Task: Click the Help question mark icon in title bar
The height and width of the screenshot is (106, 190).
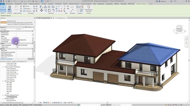Action: click(175, 1)
